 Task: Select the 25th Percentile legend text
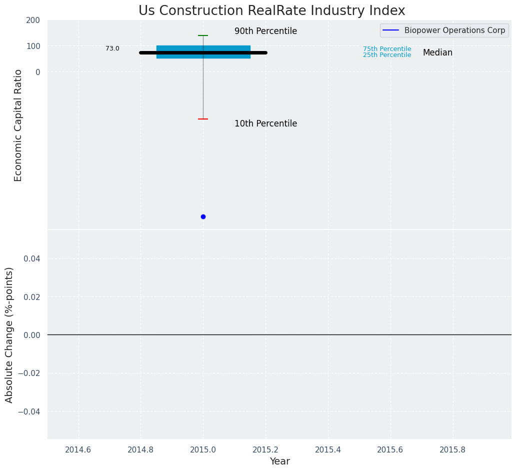point(387,55)
